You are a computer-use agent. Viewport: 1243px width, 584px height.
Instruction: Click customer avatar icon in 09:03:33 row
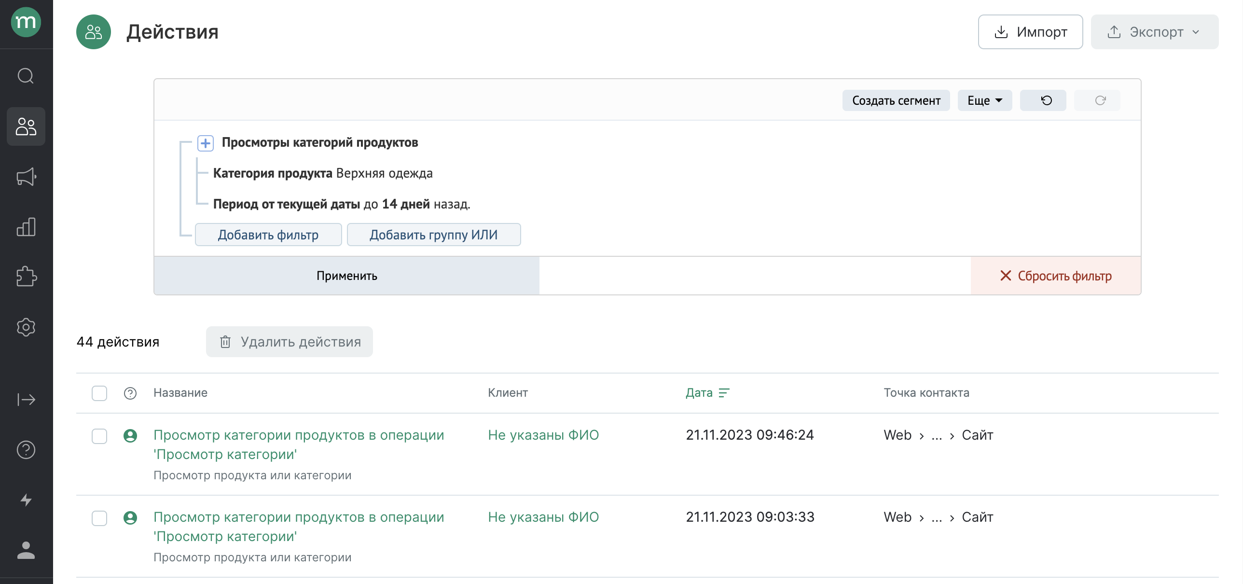[x=130, y=518]
